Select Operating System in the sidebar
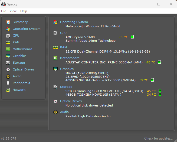The width and height of the screenshot is (177, 142). [x=27, y=29]
